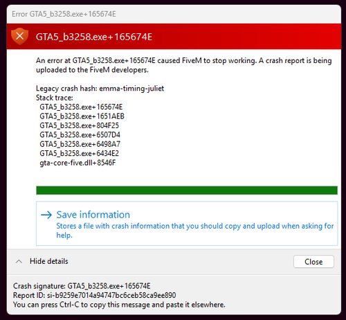Close the FiveM crash dialog

coord(313,262)
